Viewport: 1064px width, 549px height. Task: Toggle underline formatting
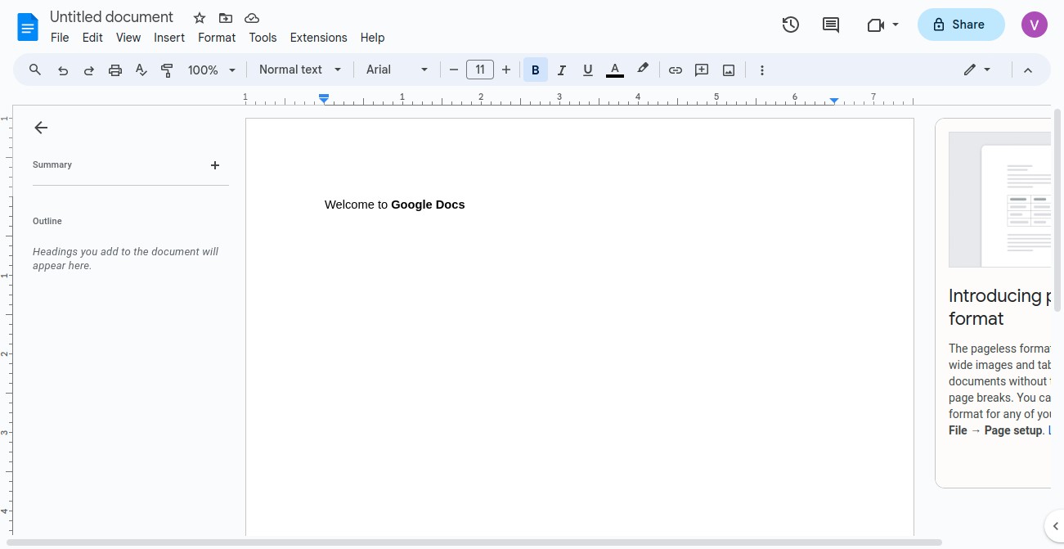click(x=588, y=70)
